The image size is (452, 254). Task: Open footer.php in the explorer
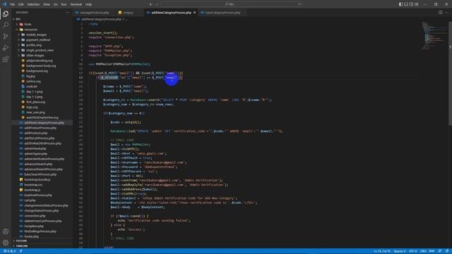(x=31, y=236)
